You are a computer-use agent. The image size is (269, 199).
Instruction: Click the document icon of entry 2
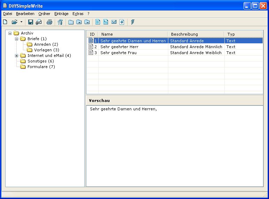[91, 46]
